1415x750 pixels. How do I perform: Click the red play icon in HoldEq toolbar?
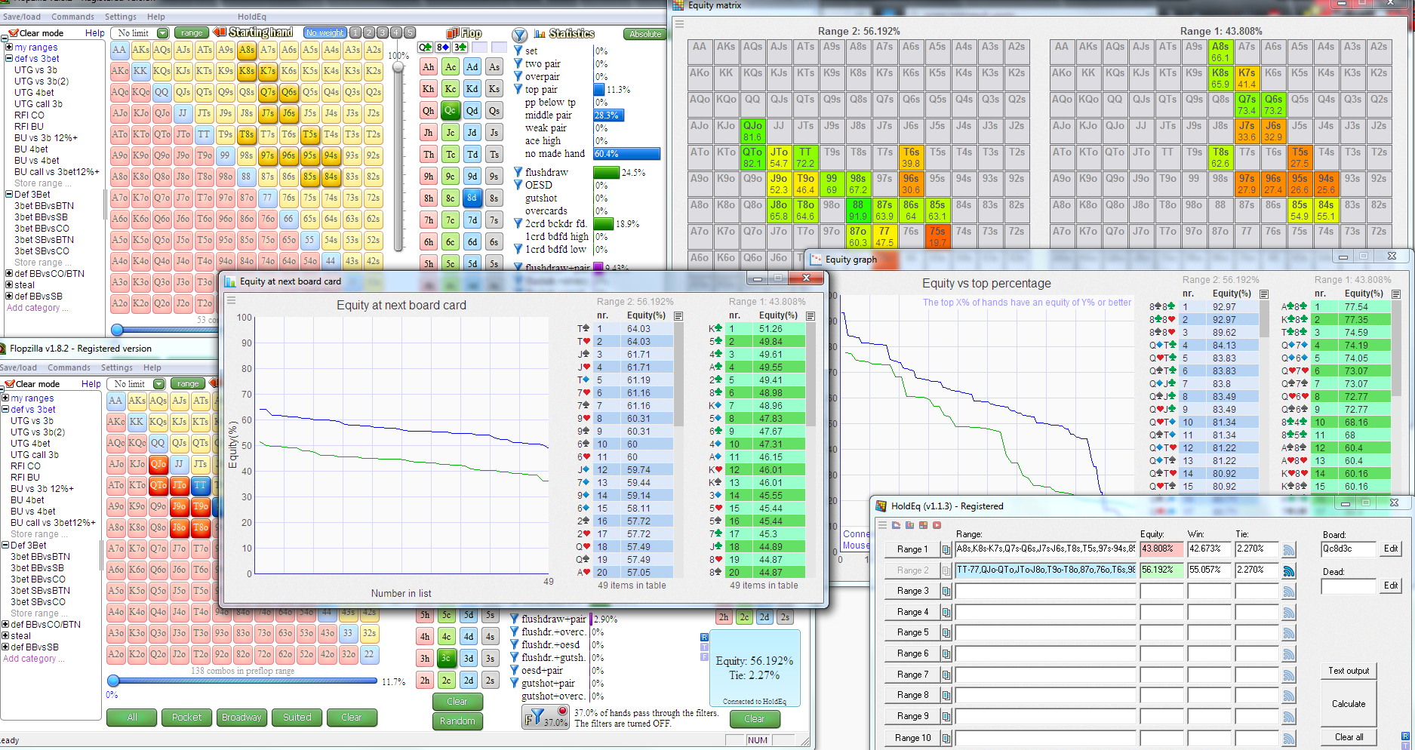pos(937,525)
